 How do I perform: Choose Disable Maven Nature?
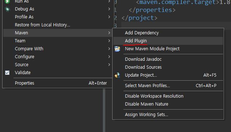point(168,104)
